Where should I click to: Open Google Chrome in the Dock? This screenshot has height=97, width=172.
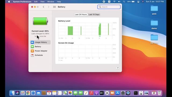click(28, 93)
